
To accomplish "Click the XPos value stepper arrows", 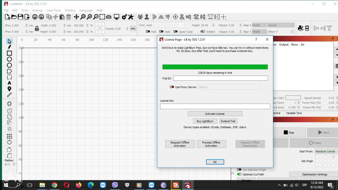I will click(27, 25).
